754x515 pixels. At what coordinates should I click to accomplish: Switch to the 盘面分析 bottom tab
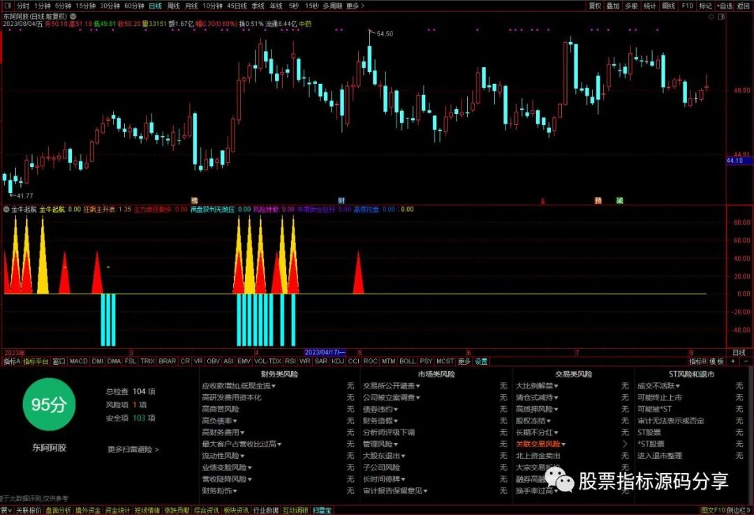(58, 510)
